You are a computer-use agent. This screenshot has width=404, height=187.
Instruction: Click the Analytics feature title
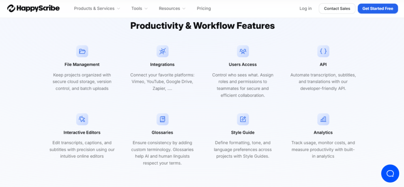point(323,133)
